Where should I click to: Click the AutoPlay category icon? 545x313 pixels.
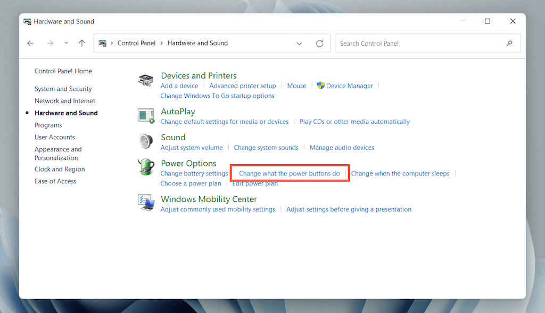click(x=146, y=116)
